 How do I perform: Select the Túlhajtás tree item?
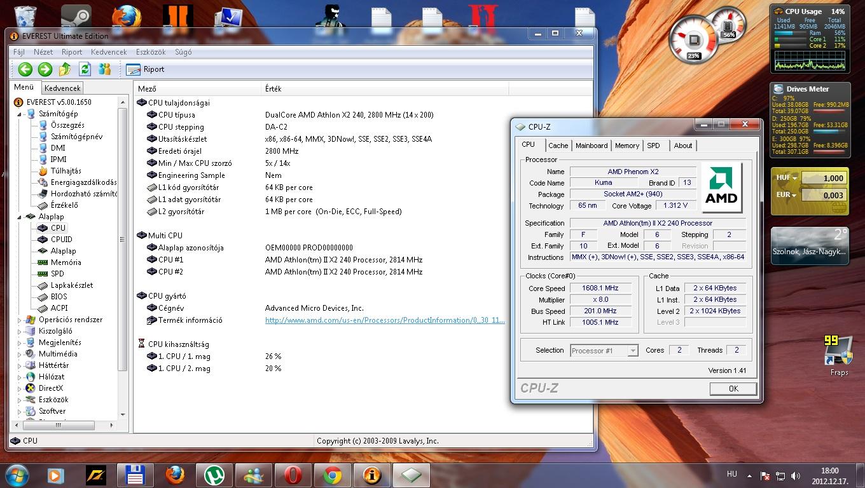tap(66, 171)
